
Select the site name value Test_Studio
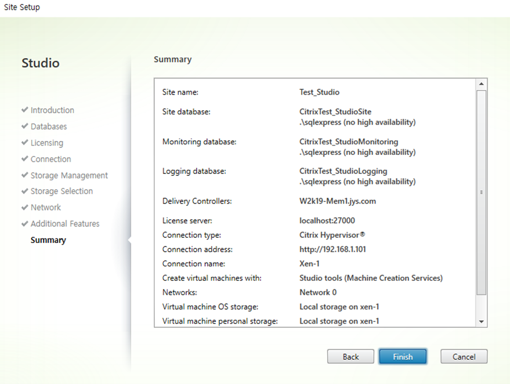coord(319,92)
